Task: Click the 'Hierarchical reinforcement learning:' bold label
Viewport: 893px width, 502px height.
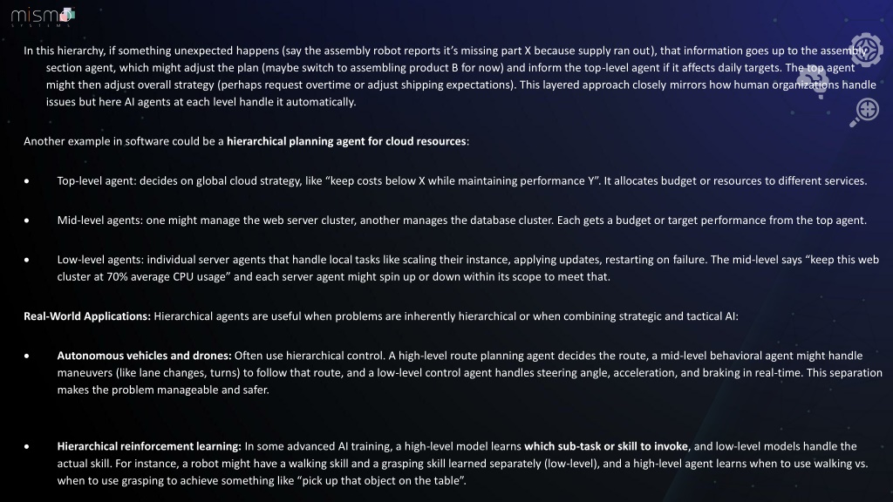Action: (149, 446)
